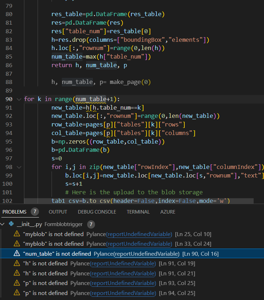Click "[Ln 90, Col 16]" location text
The height and width of the screenshot is (300, 264).
tap(200, 254)
